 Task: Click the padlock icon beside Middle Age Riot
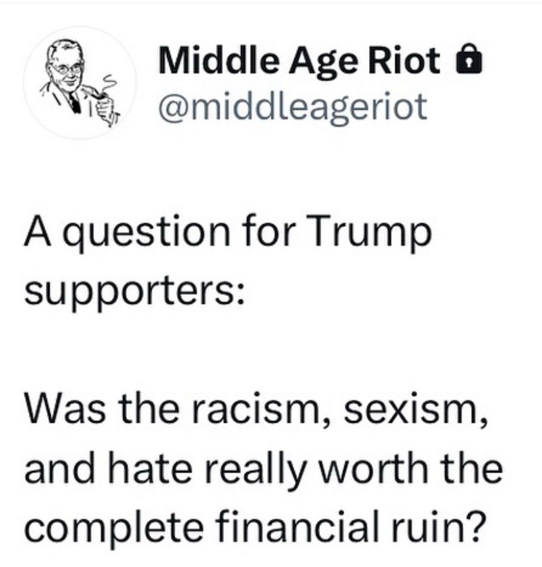(469, 61)
